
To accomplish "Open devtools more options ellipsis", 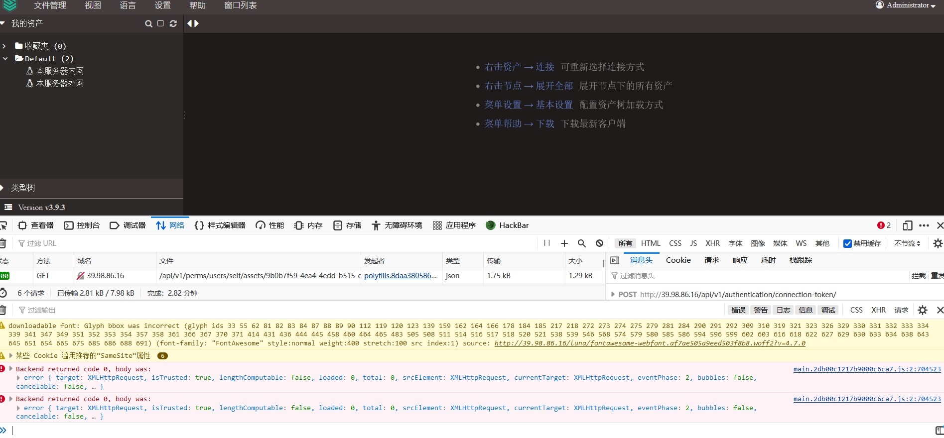I will pos(924,225).
